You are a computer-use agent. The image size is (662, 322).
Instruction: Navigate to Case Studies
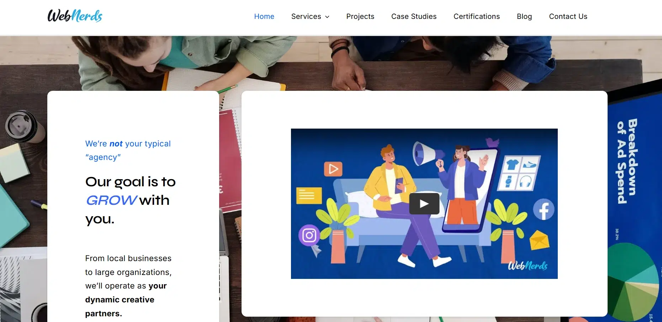click(x=414, y=16)
